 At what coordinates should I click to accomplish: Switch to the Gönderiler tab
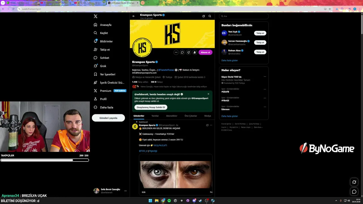[x=139, y=116]
